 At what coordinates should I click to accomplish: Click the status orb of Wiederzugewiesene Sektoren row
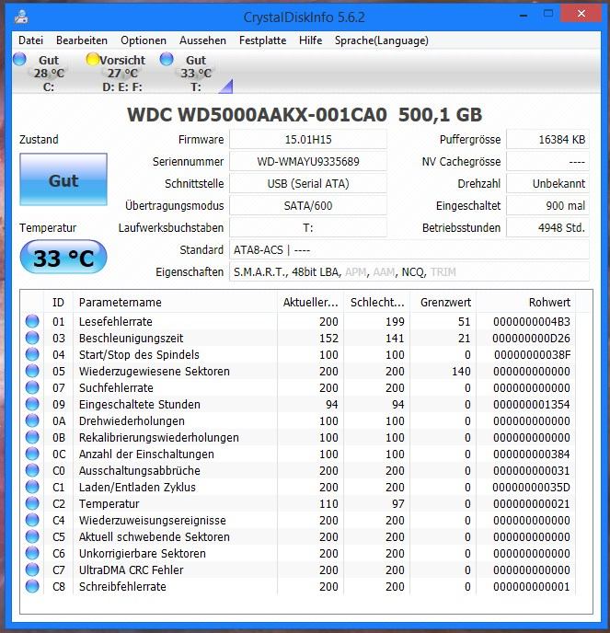tap(32, 371)
